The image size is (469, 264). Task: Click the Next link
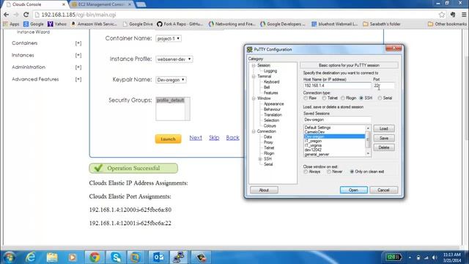click(196, 138)
